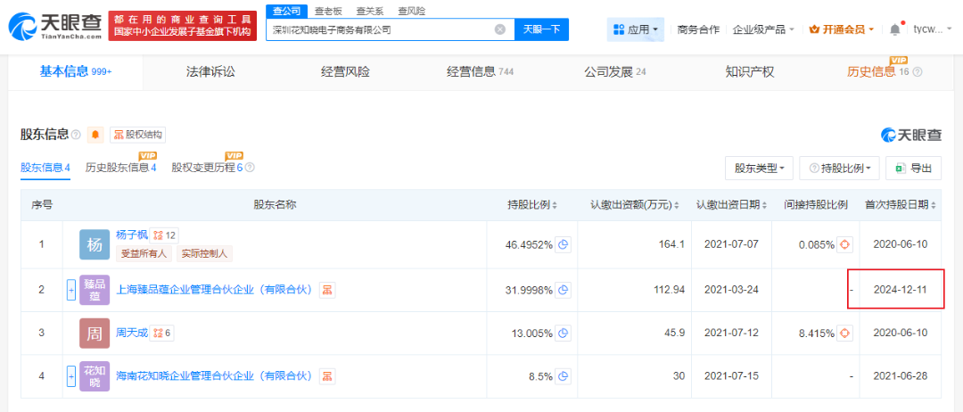This screenshot has width=963, height=412.
Task: Open 商务合作 link
Action: tap(698, 29)
